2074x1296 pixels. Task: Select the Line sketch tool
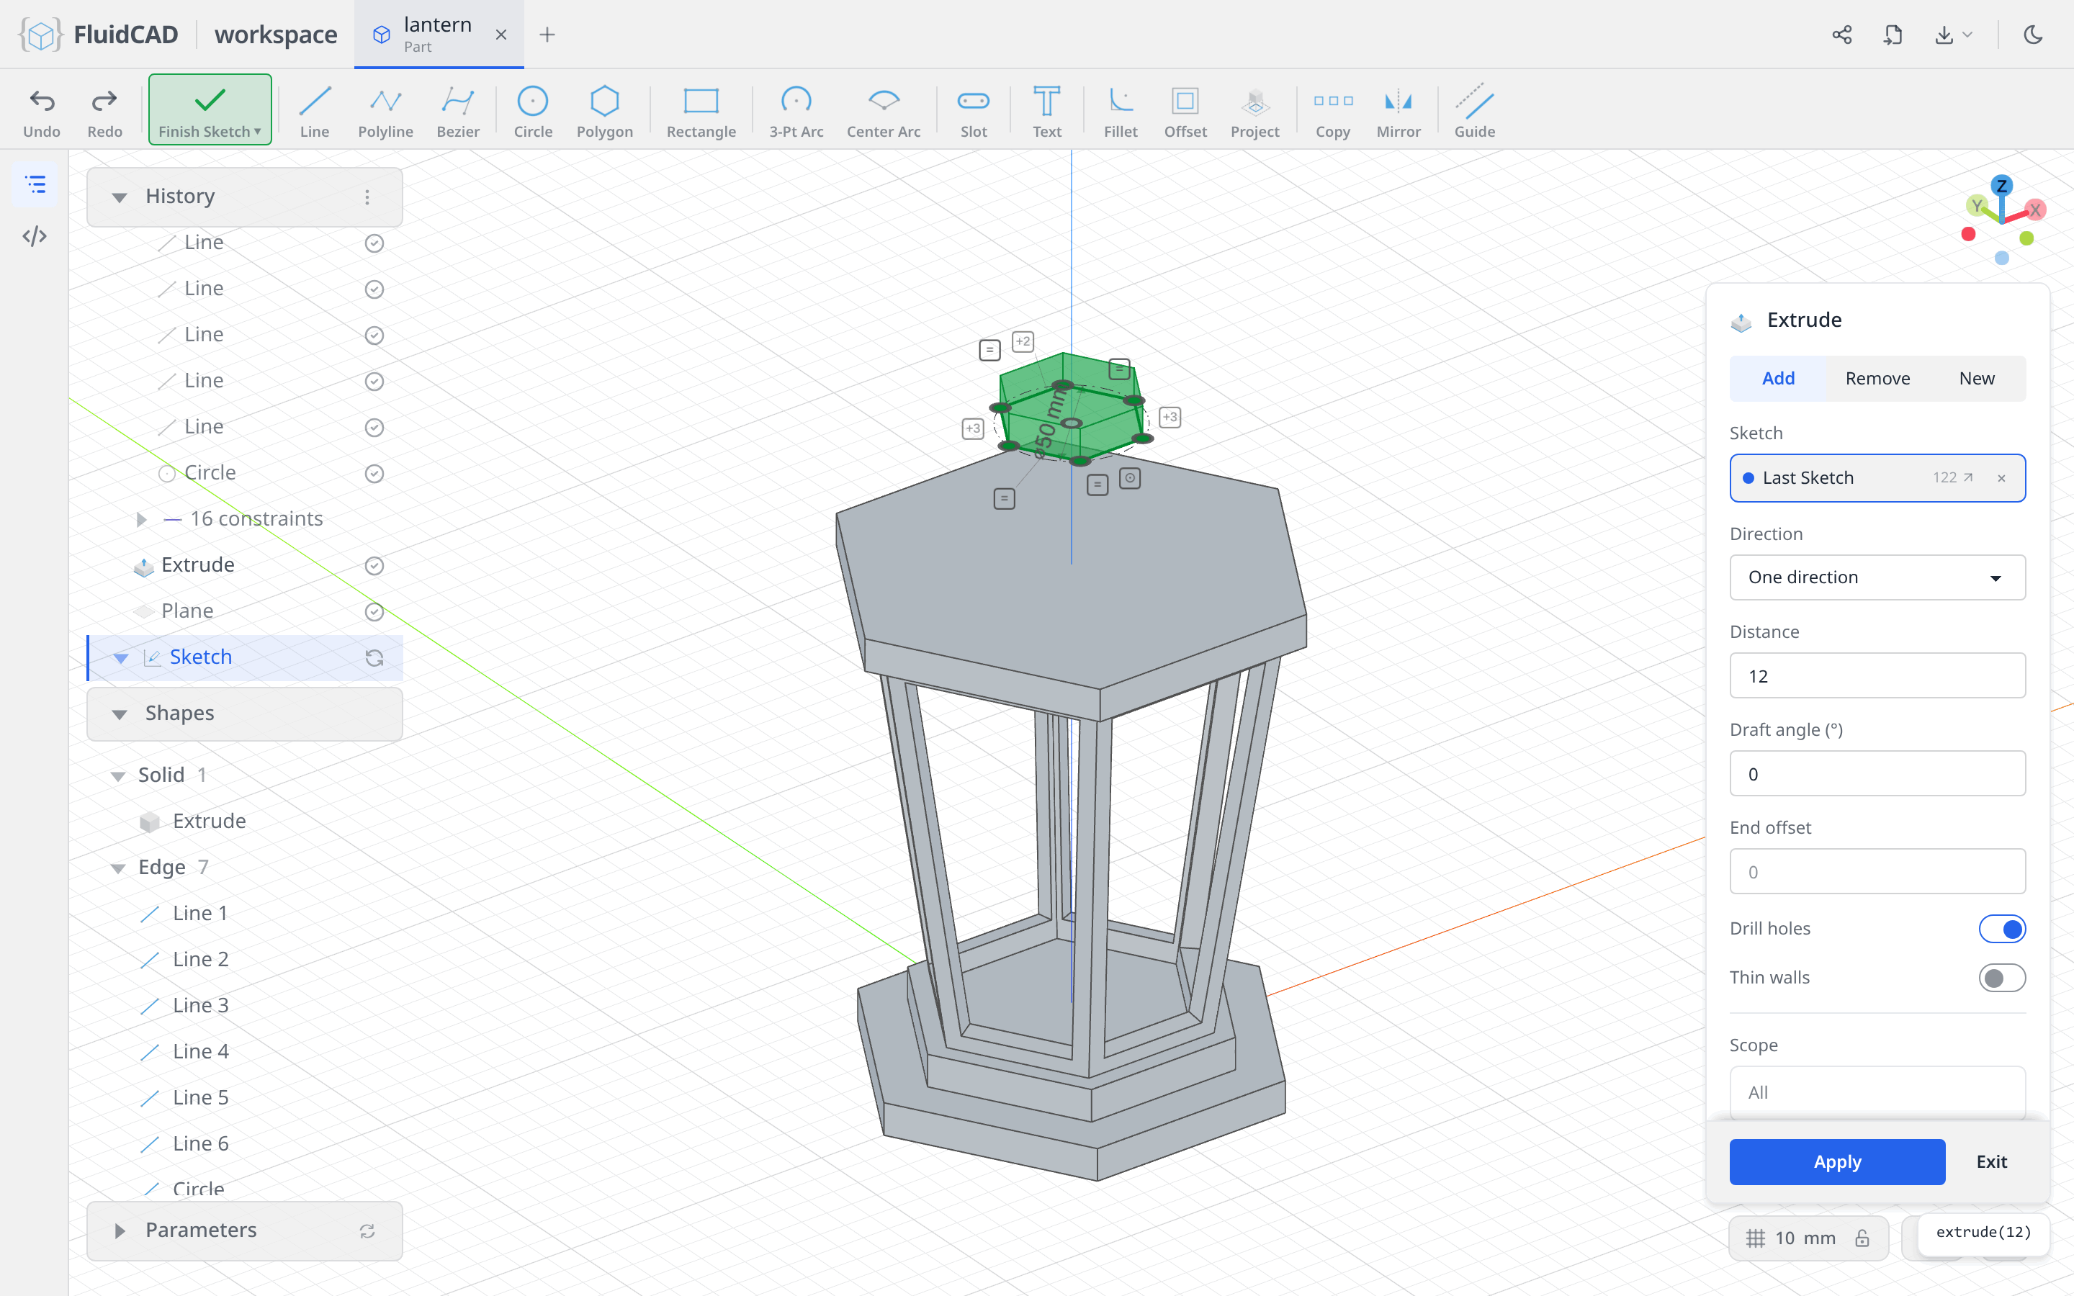[315, 112]
